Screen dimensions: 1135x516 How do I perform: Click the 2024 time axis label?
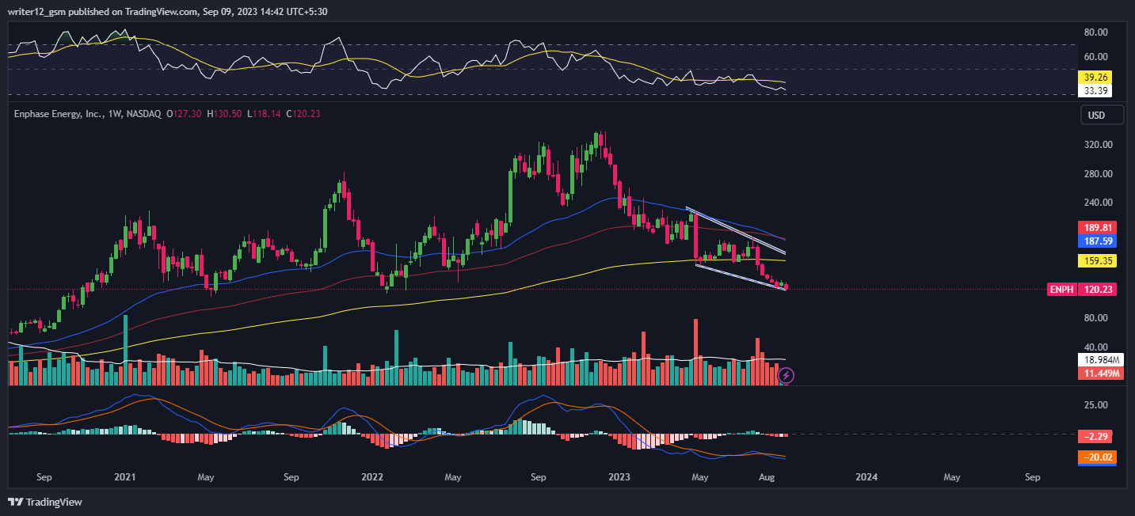click(866, 477)
